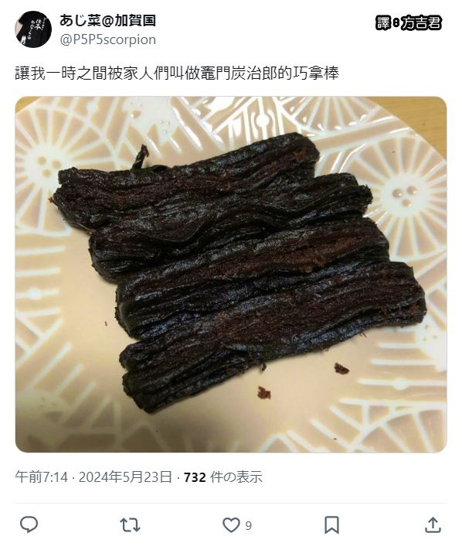Image resolution: width=462 pixels, height=550 pixels.
Task: Click the retweet arrows icon
Action: [130, 525]
